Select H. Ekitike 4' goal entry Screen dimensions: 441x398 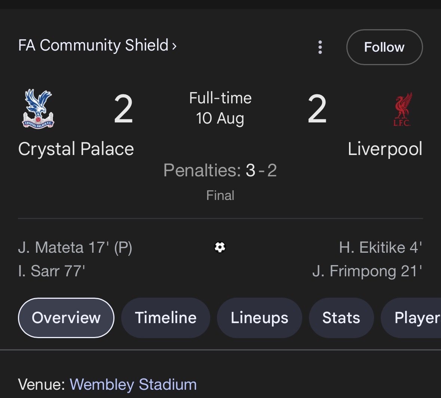380,248
